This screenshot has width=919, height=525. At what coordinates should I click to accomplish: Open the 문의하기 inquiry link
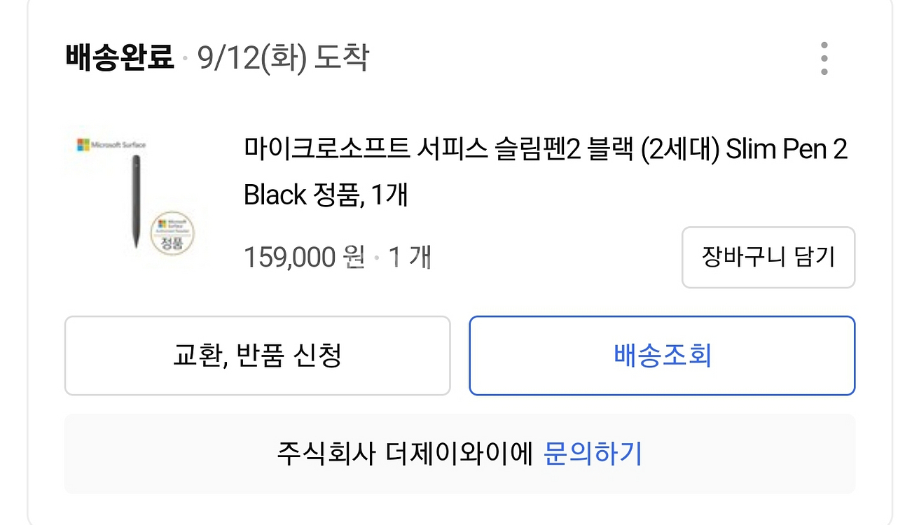(x=593, y=454)
